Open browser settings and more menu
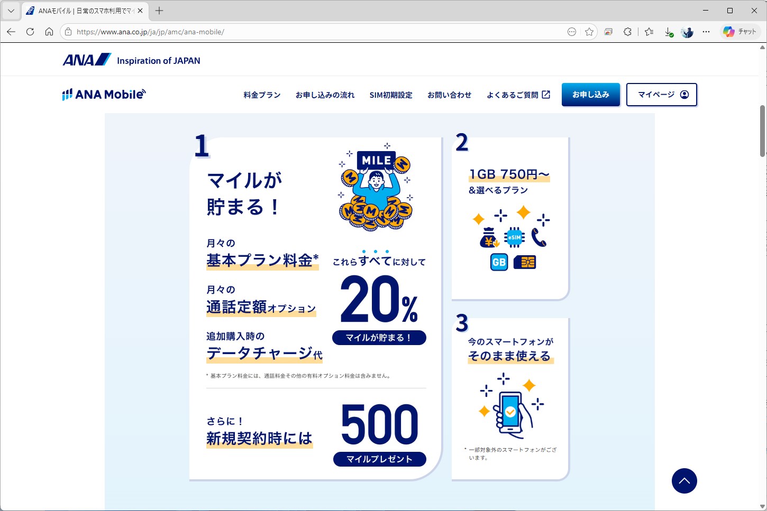 tap(706, 32)
